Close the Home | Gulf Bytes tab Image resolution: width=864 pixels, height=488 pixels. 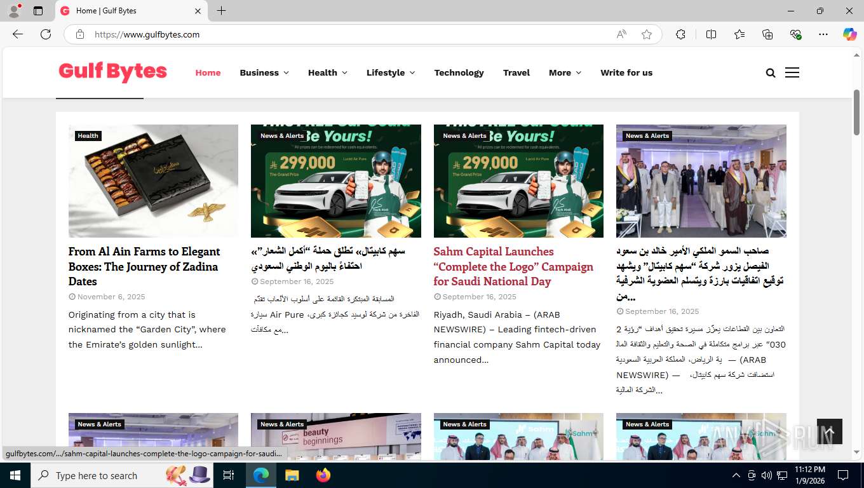[x=198, y=11]
